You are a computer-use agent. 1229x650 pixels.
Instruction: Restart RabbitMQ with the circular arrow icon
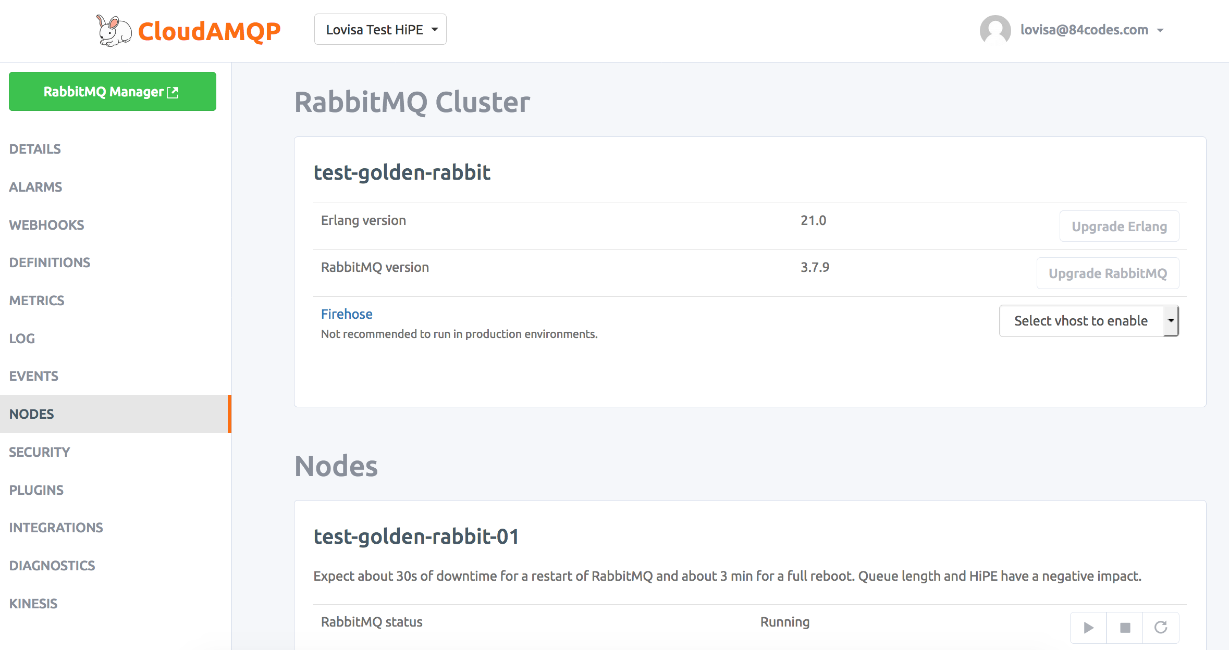[1161, 628]
